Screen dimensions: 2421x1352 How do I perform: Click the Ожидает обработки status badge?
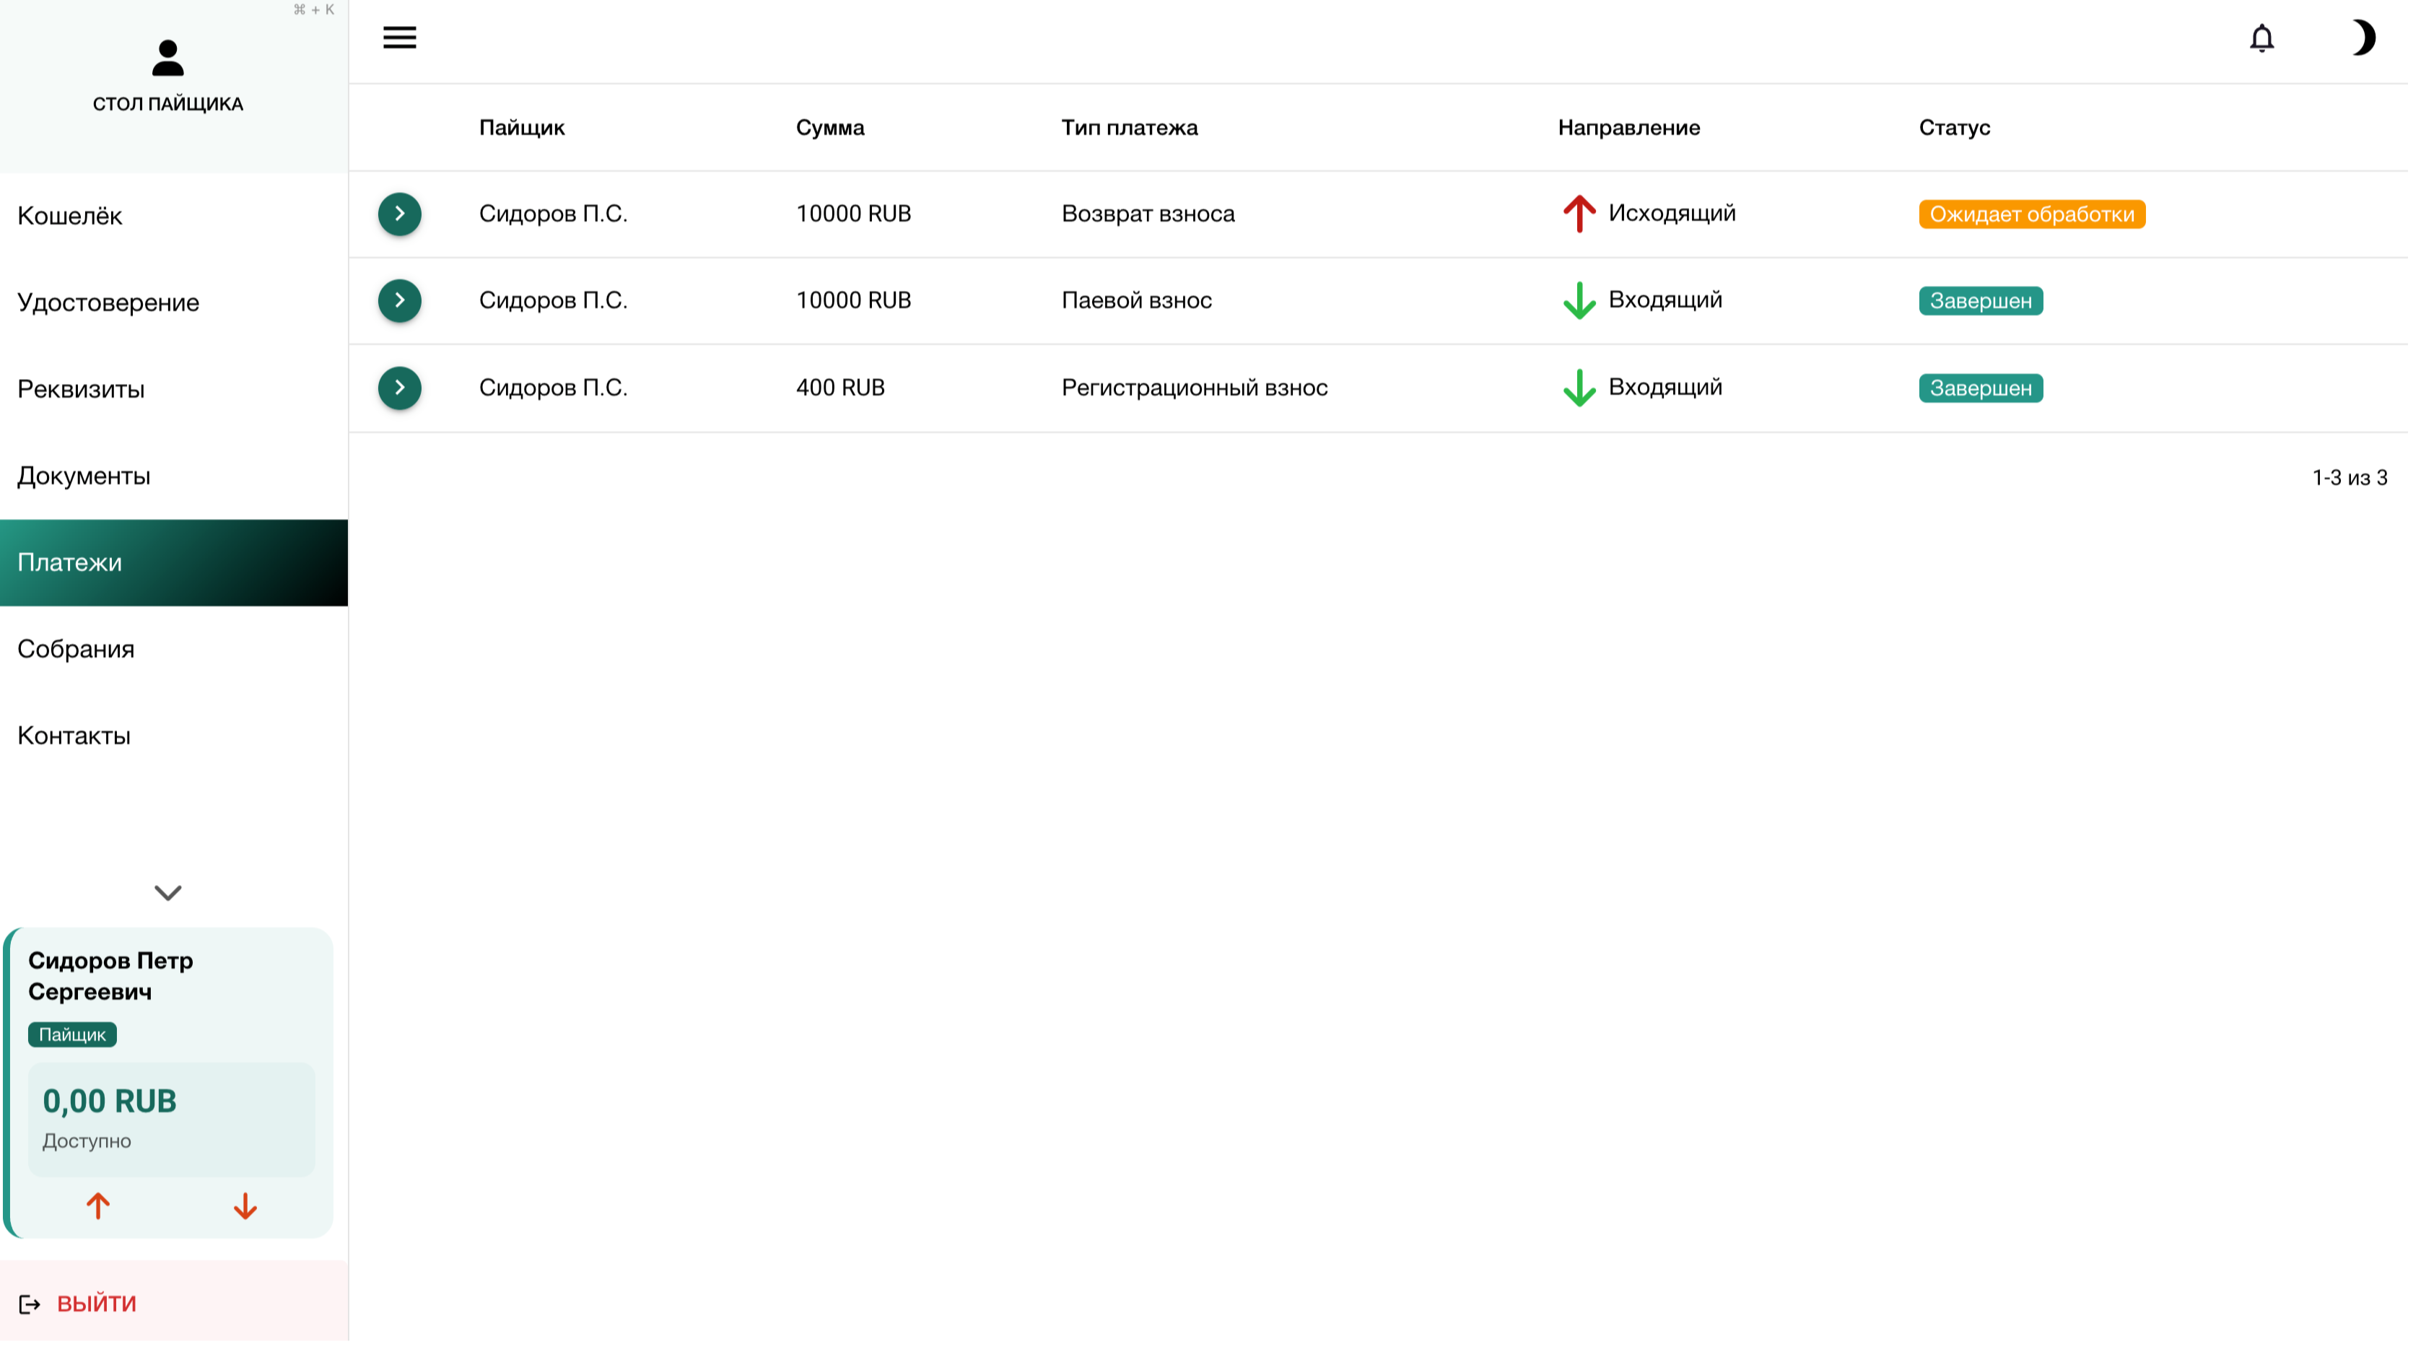point(2031,214)
